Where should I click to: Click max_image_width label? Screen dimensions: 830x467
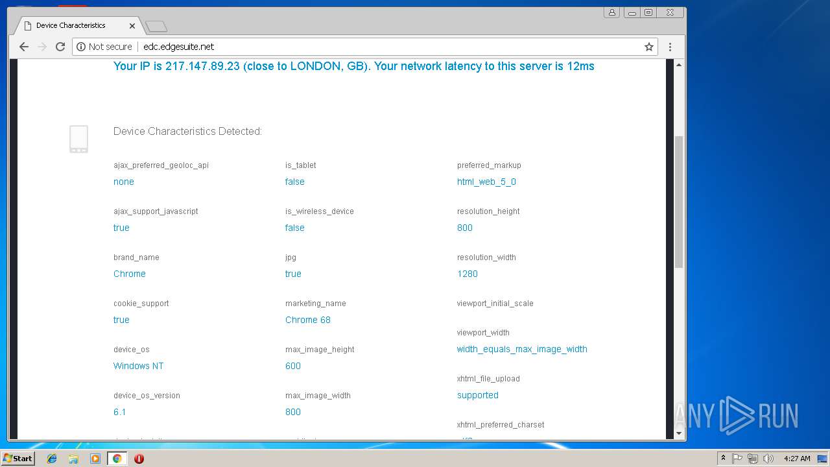(318, 396)
